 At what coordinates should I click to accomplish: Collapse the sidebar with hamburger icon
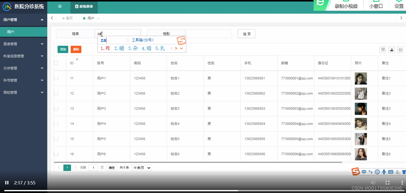click(x=60, y=6)
